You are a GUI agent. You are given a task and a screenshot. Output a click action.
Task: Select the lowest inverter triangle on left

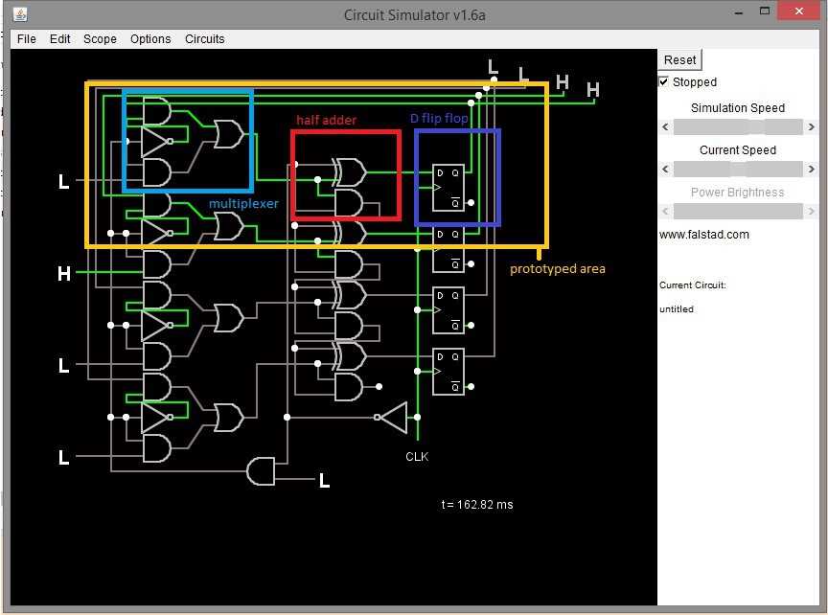pyautogui.click(x=157, y=417)
